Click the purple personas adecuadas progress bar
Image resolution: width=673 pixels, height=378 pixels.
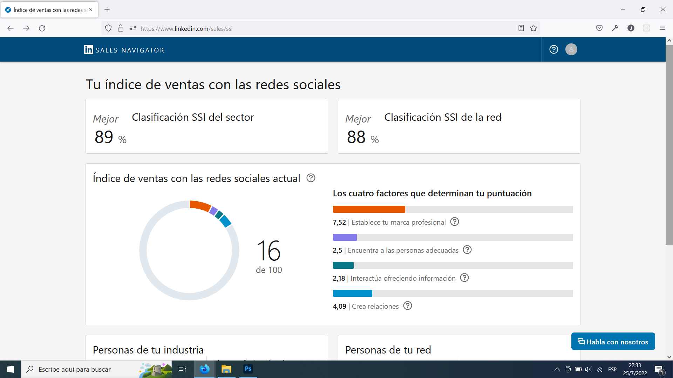345,237
